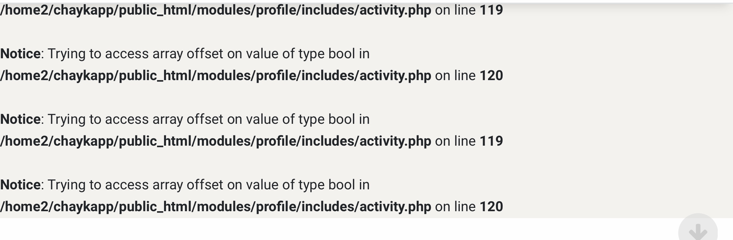733x240 pixels.
Task: Click the file path under the first Notice
Action: click(x=215, y=75)
